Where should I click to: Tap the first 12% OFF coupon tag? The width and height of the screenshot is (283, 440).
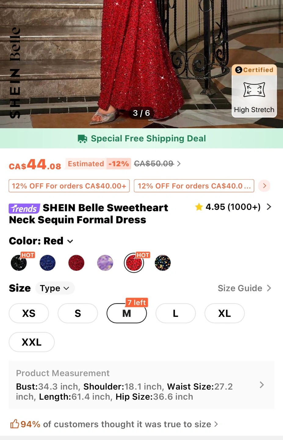(69, 186)
